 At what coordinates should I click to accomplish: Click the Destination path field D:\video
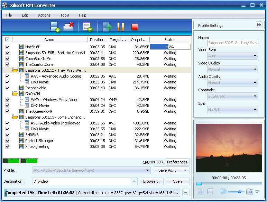[x=82, y=181]
